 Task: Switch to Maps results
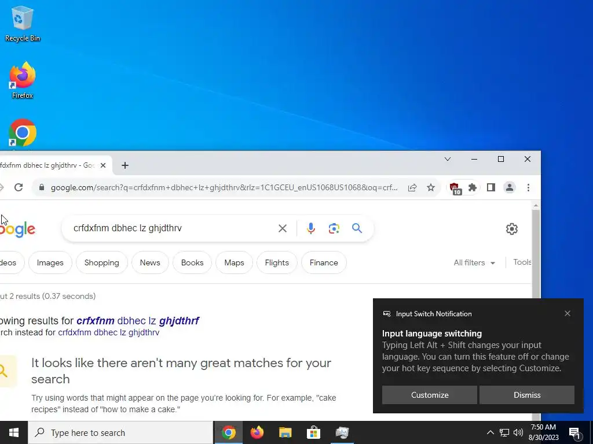tap(234, 262)
